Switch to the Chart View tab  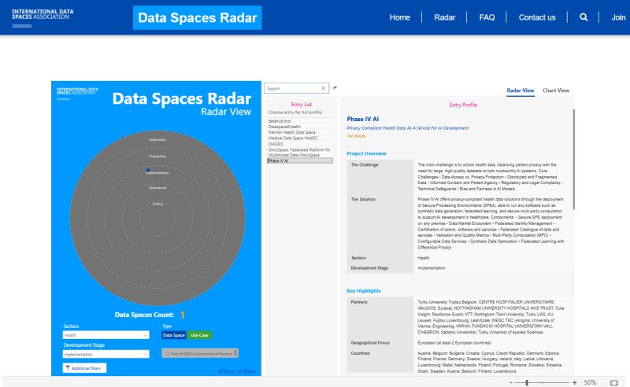tap(555, 90)
